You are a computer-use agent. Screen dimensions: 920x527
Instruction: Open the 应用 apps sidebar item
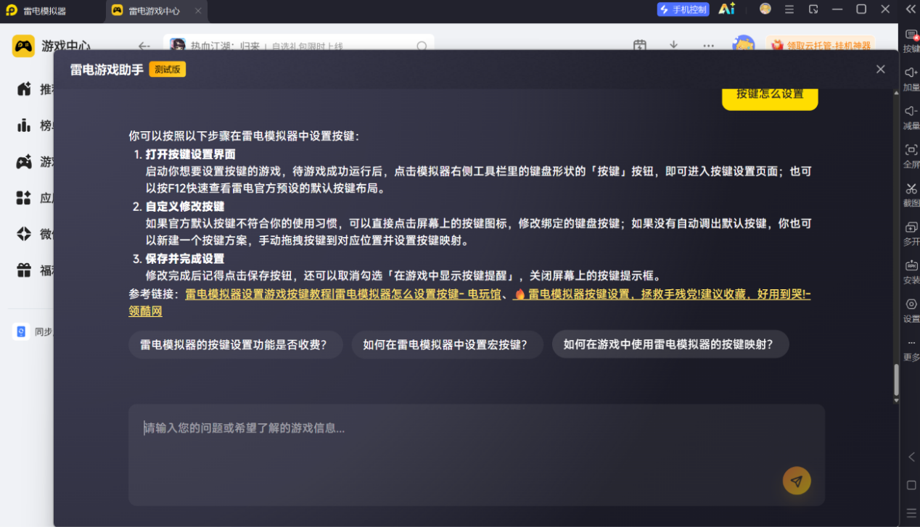[34, 198]
